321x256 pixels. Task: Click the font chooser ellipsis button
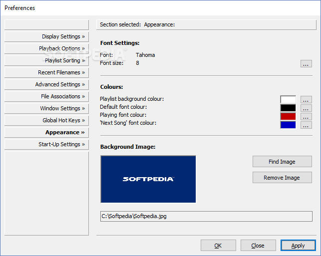[x=306, y=64]
